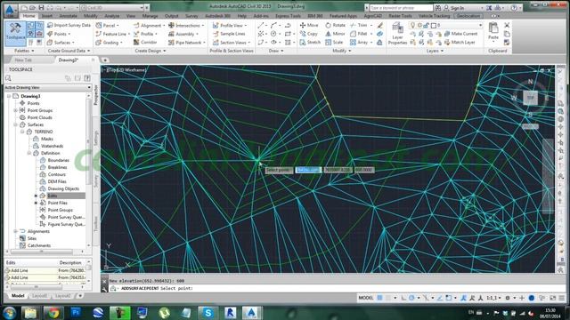Select the Move tool in Modify panel

coord(309,25)
